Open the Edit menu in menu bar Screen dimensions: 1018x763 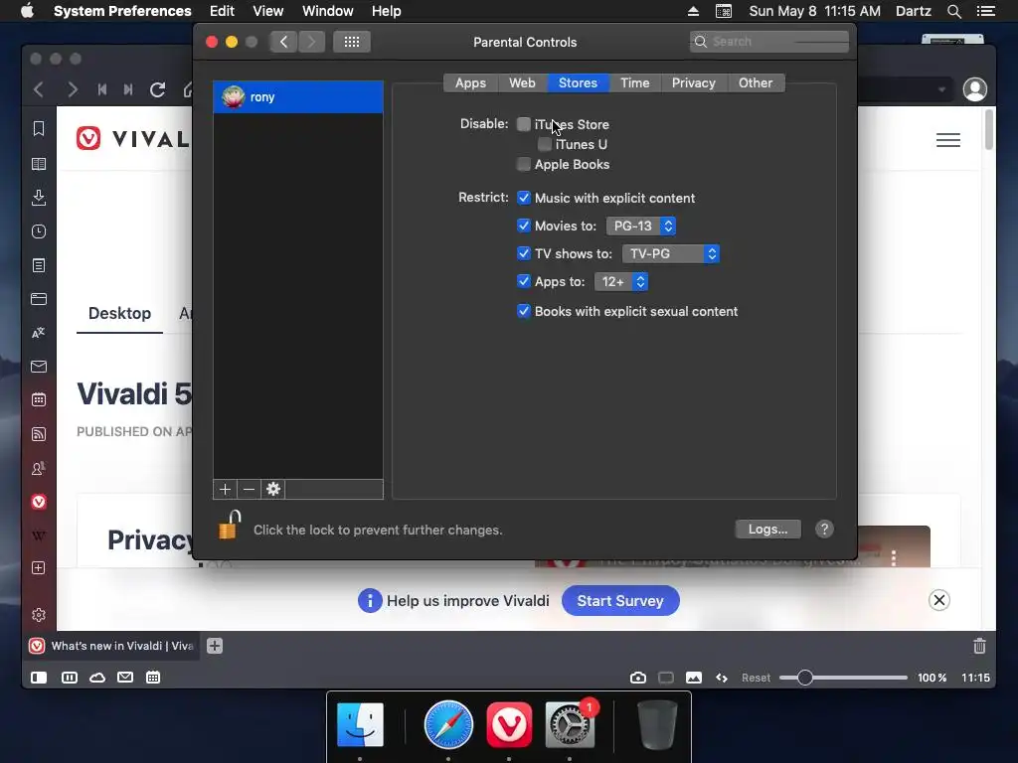[x=222, y=11]
